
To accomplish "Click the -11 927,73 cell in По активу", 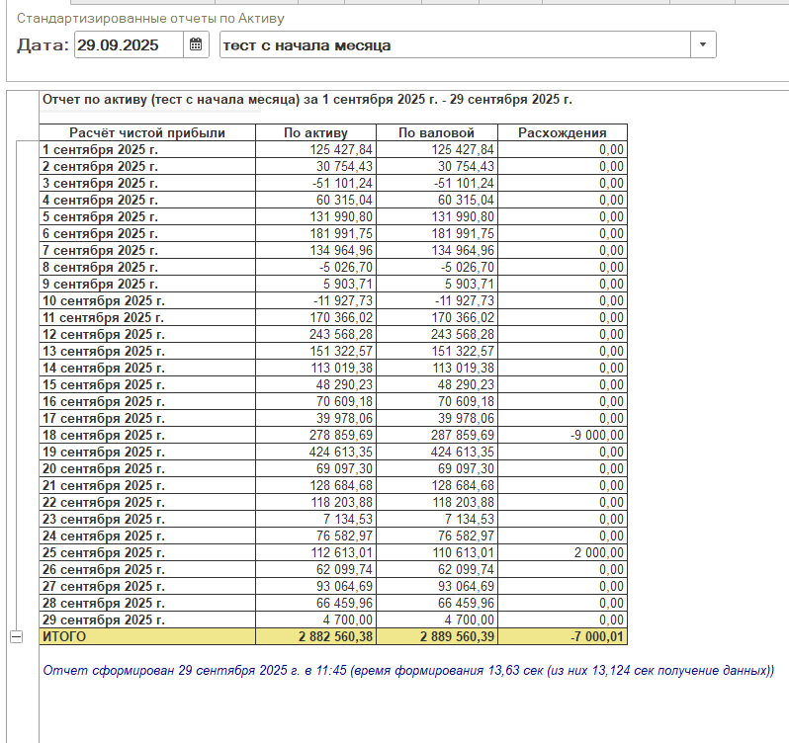I will (316, 301).
